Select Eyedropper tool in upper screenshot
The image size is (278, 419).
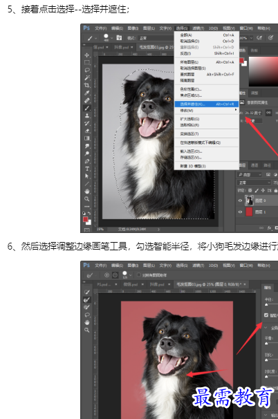click(87, 93)
